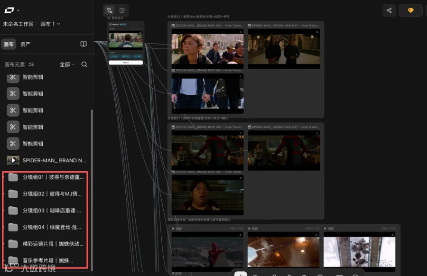Screen dimensions: 427x276
Task: Select the MJ close-up image in the 分镜组02 group
Action: point(207,49)
